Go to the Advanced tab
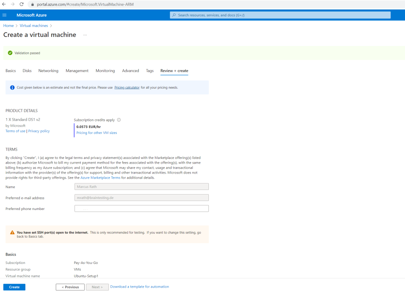Viewport: 405px width, 294px height. click(131, 71)
